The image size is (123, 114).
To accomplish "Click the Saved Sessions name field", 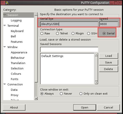I will pos(69,49).
